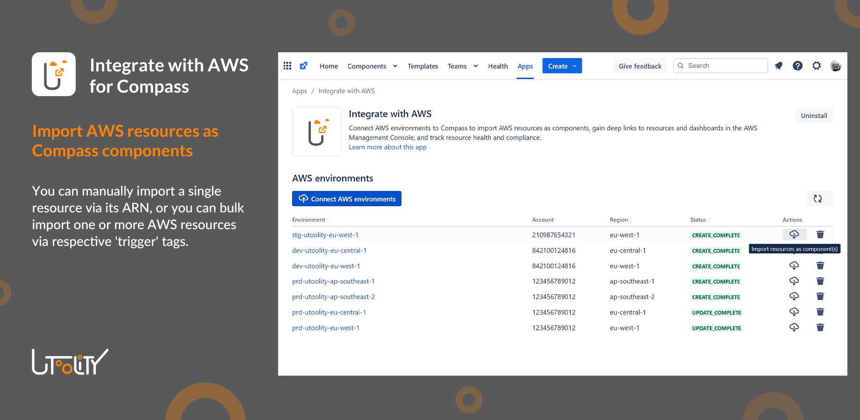Delete prd-utoolity-eu-west-1 environment
The height and width of the screenshot is (420, 860).
click(x=820, y=327)
